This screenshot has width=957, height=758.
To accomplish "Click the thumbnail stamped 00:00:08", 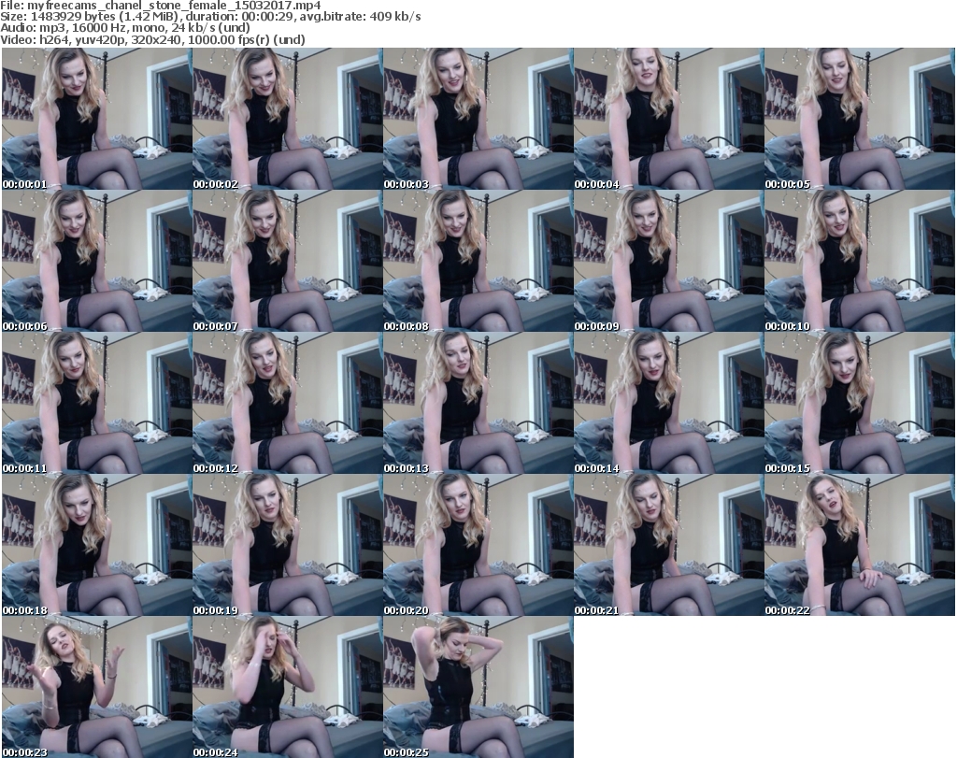I will click(x=478, y=261).
